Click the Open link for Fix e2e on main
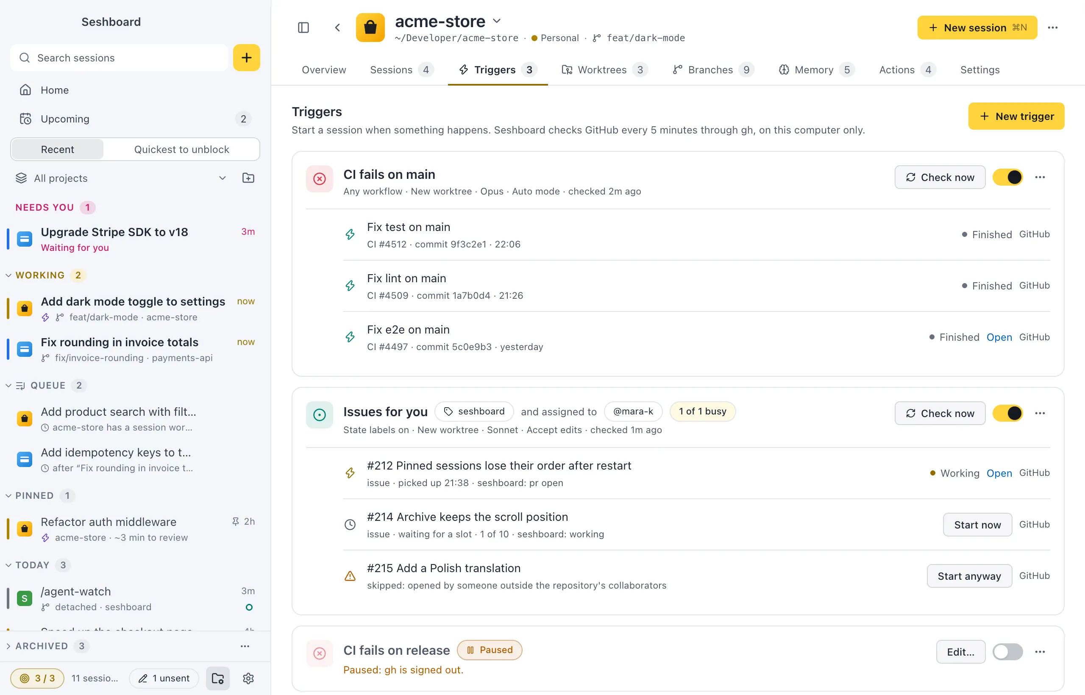This screenshot has height=695, width=1085. click(x=999, y=337)
